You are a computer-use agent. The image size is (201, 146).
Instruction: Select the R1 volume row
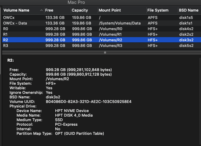coord(102,34)
